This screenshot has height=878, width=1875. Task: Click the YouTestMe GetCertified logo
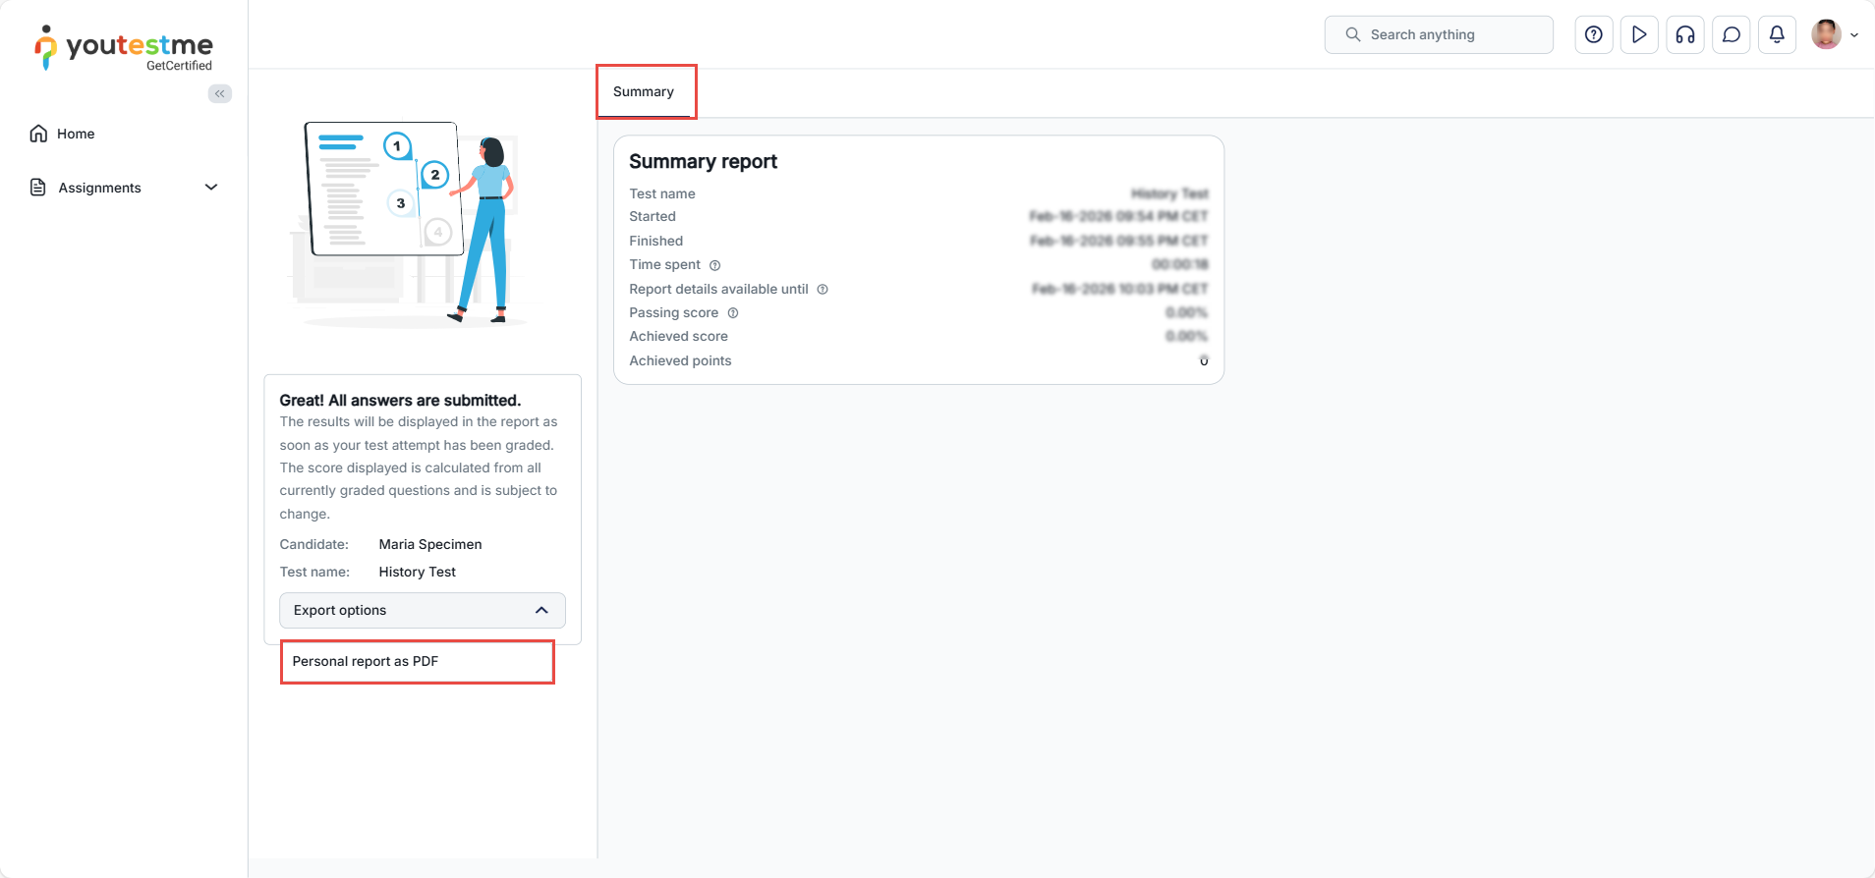click(124, 47)
